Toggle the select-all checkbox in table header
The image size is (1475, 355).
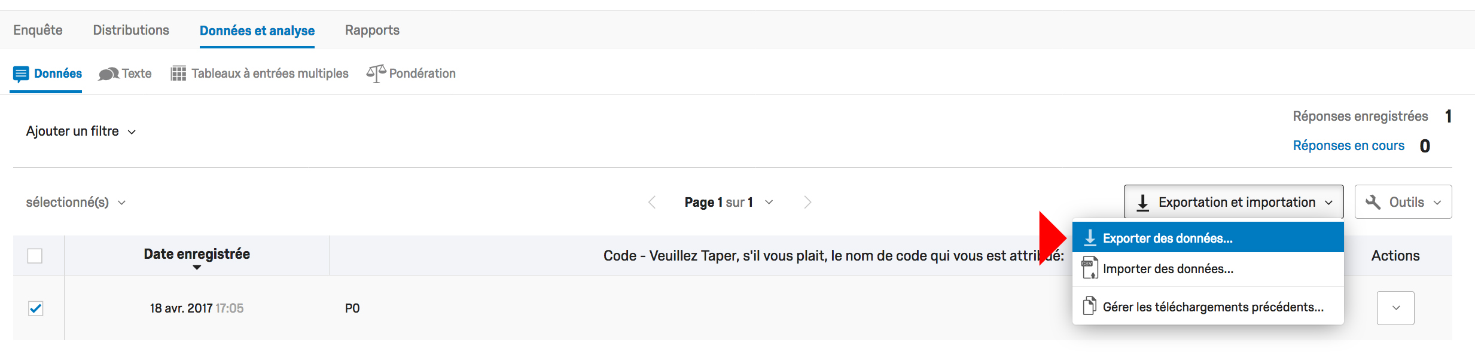[35, 256]
